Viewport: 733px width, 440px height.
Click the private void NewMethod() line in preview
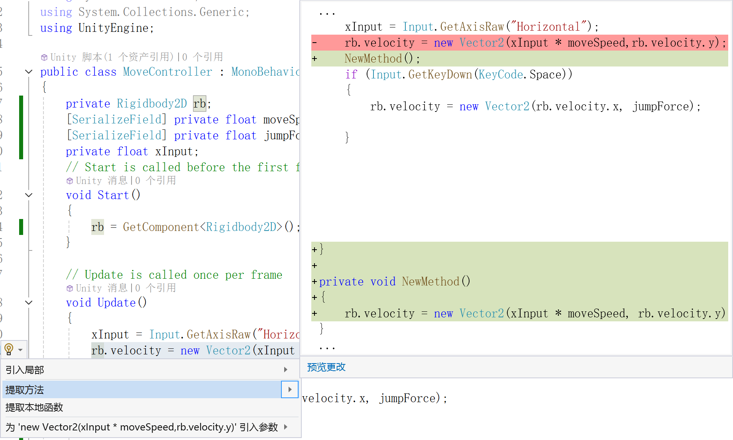(519, 282)
